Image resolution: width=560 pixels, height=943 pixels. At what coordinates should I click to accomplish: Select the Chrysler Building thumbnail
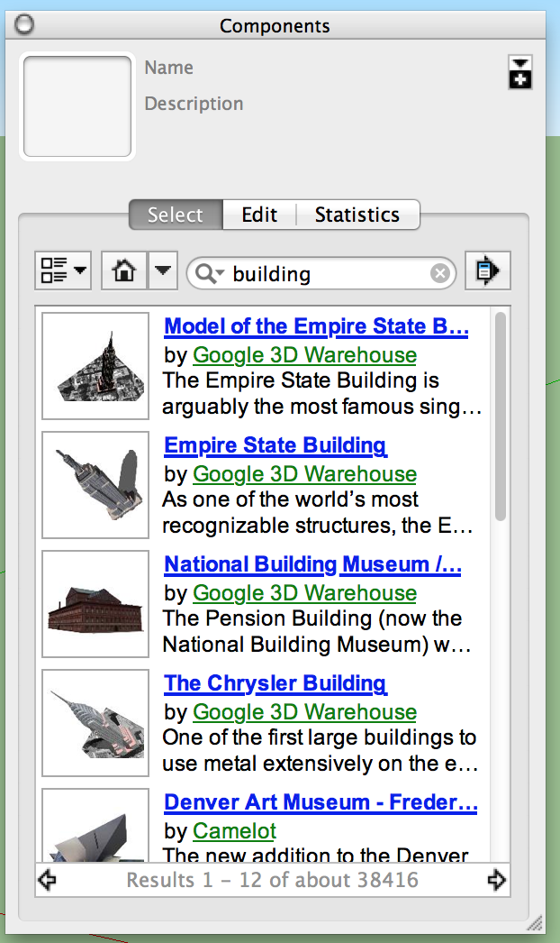(x=95, y=723)
